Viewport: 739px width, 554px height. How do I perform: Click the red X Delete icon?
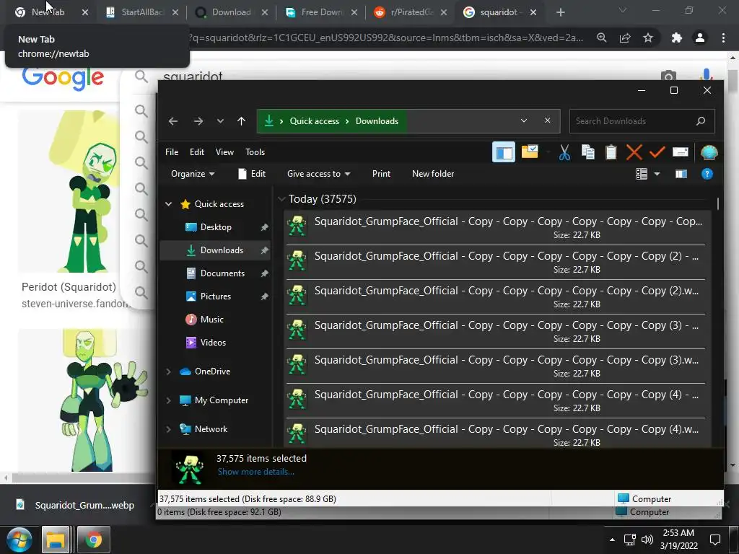(634, 152)
